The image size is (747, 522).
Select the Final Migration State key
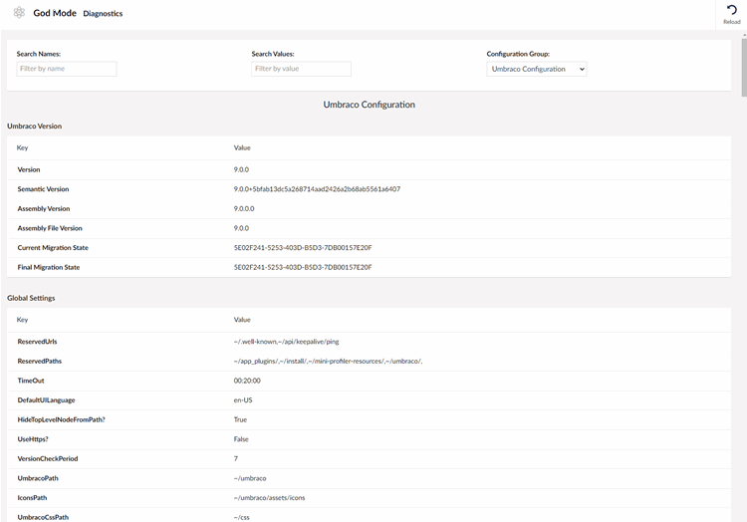49,267
